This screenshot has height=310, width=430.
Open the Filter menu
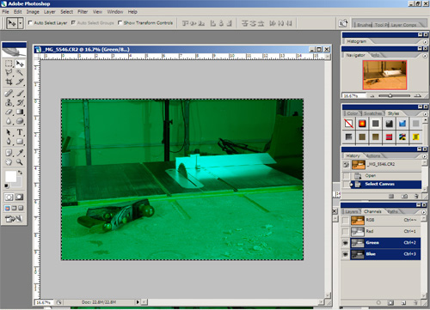[83, 12]
